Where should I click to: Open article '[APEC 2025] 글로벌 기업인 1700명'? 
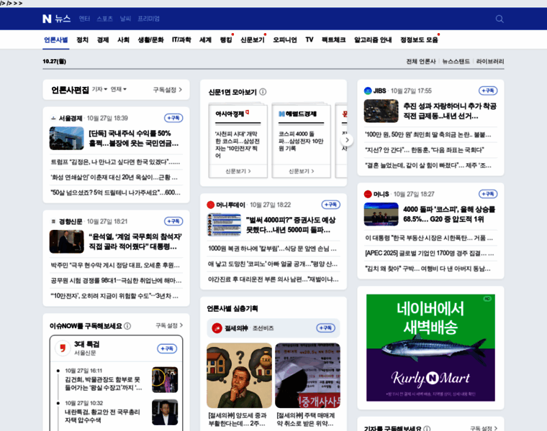click(x=430, y=253)
